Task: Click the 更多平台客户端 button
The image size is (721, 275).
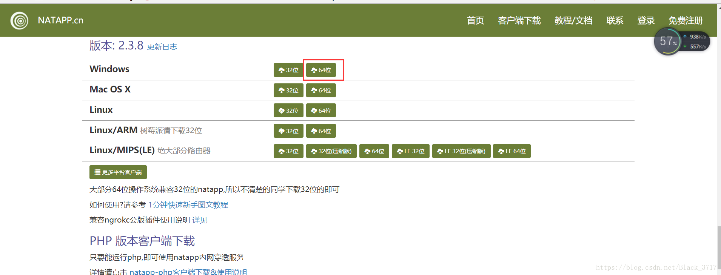Action: (118, 172)
